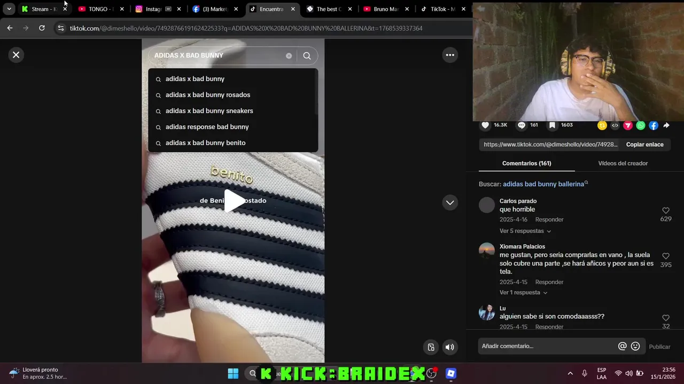Screen dimensions: 684x384
Task: Save video with bookmark icon
Action: (552, 125)
